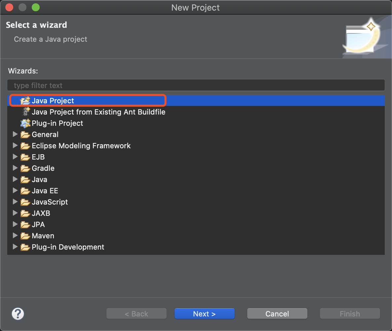Select the JPA tree label
Viewport: 392px width, 331px height.
coord(38,225)
